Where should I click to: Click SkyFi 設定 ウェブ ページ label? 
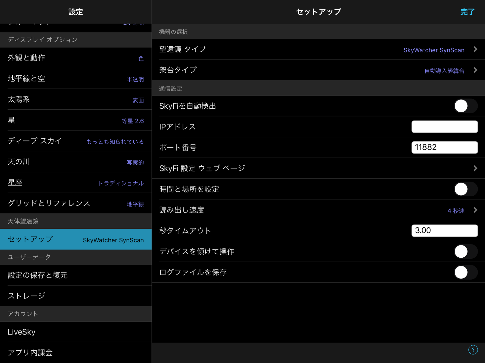(x=202, y=168)
